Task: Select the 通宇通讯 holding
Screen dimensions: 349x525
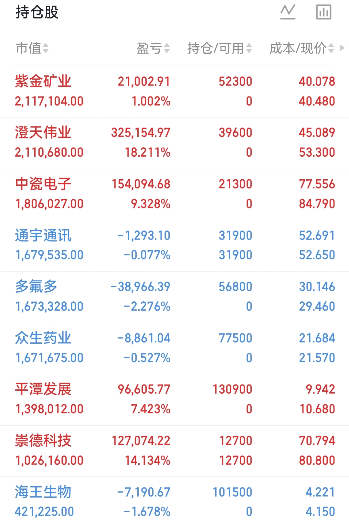Action: tap(174, 246)
